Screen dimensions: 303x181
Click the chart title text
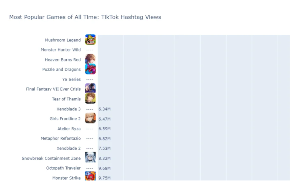(85, 17)
